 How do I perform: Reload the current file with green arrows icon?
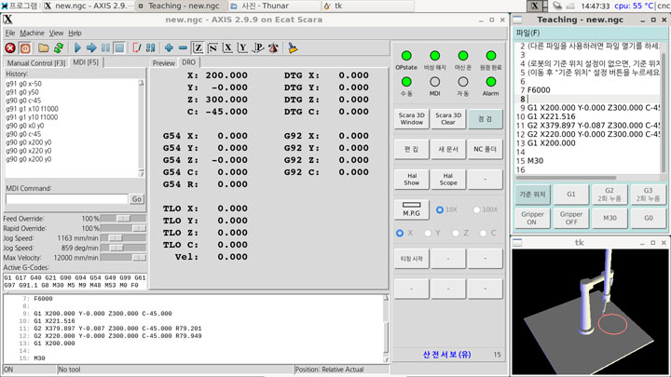pyautogui.click(x=59, y=48)
